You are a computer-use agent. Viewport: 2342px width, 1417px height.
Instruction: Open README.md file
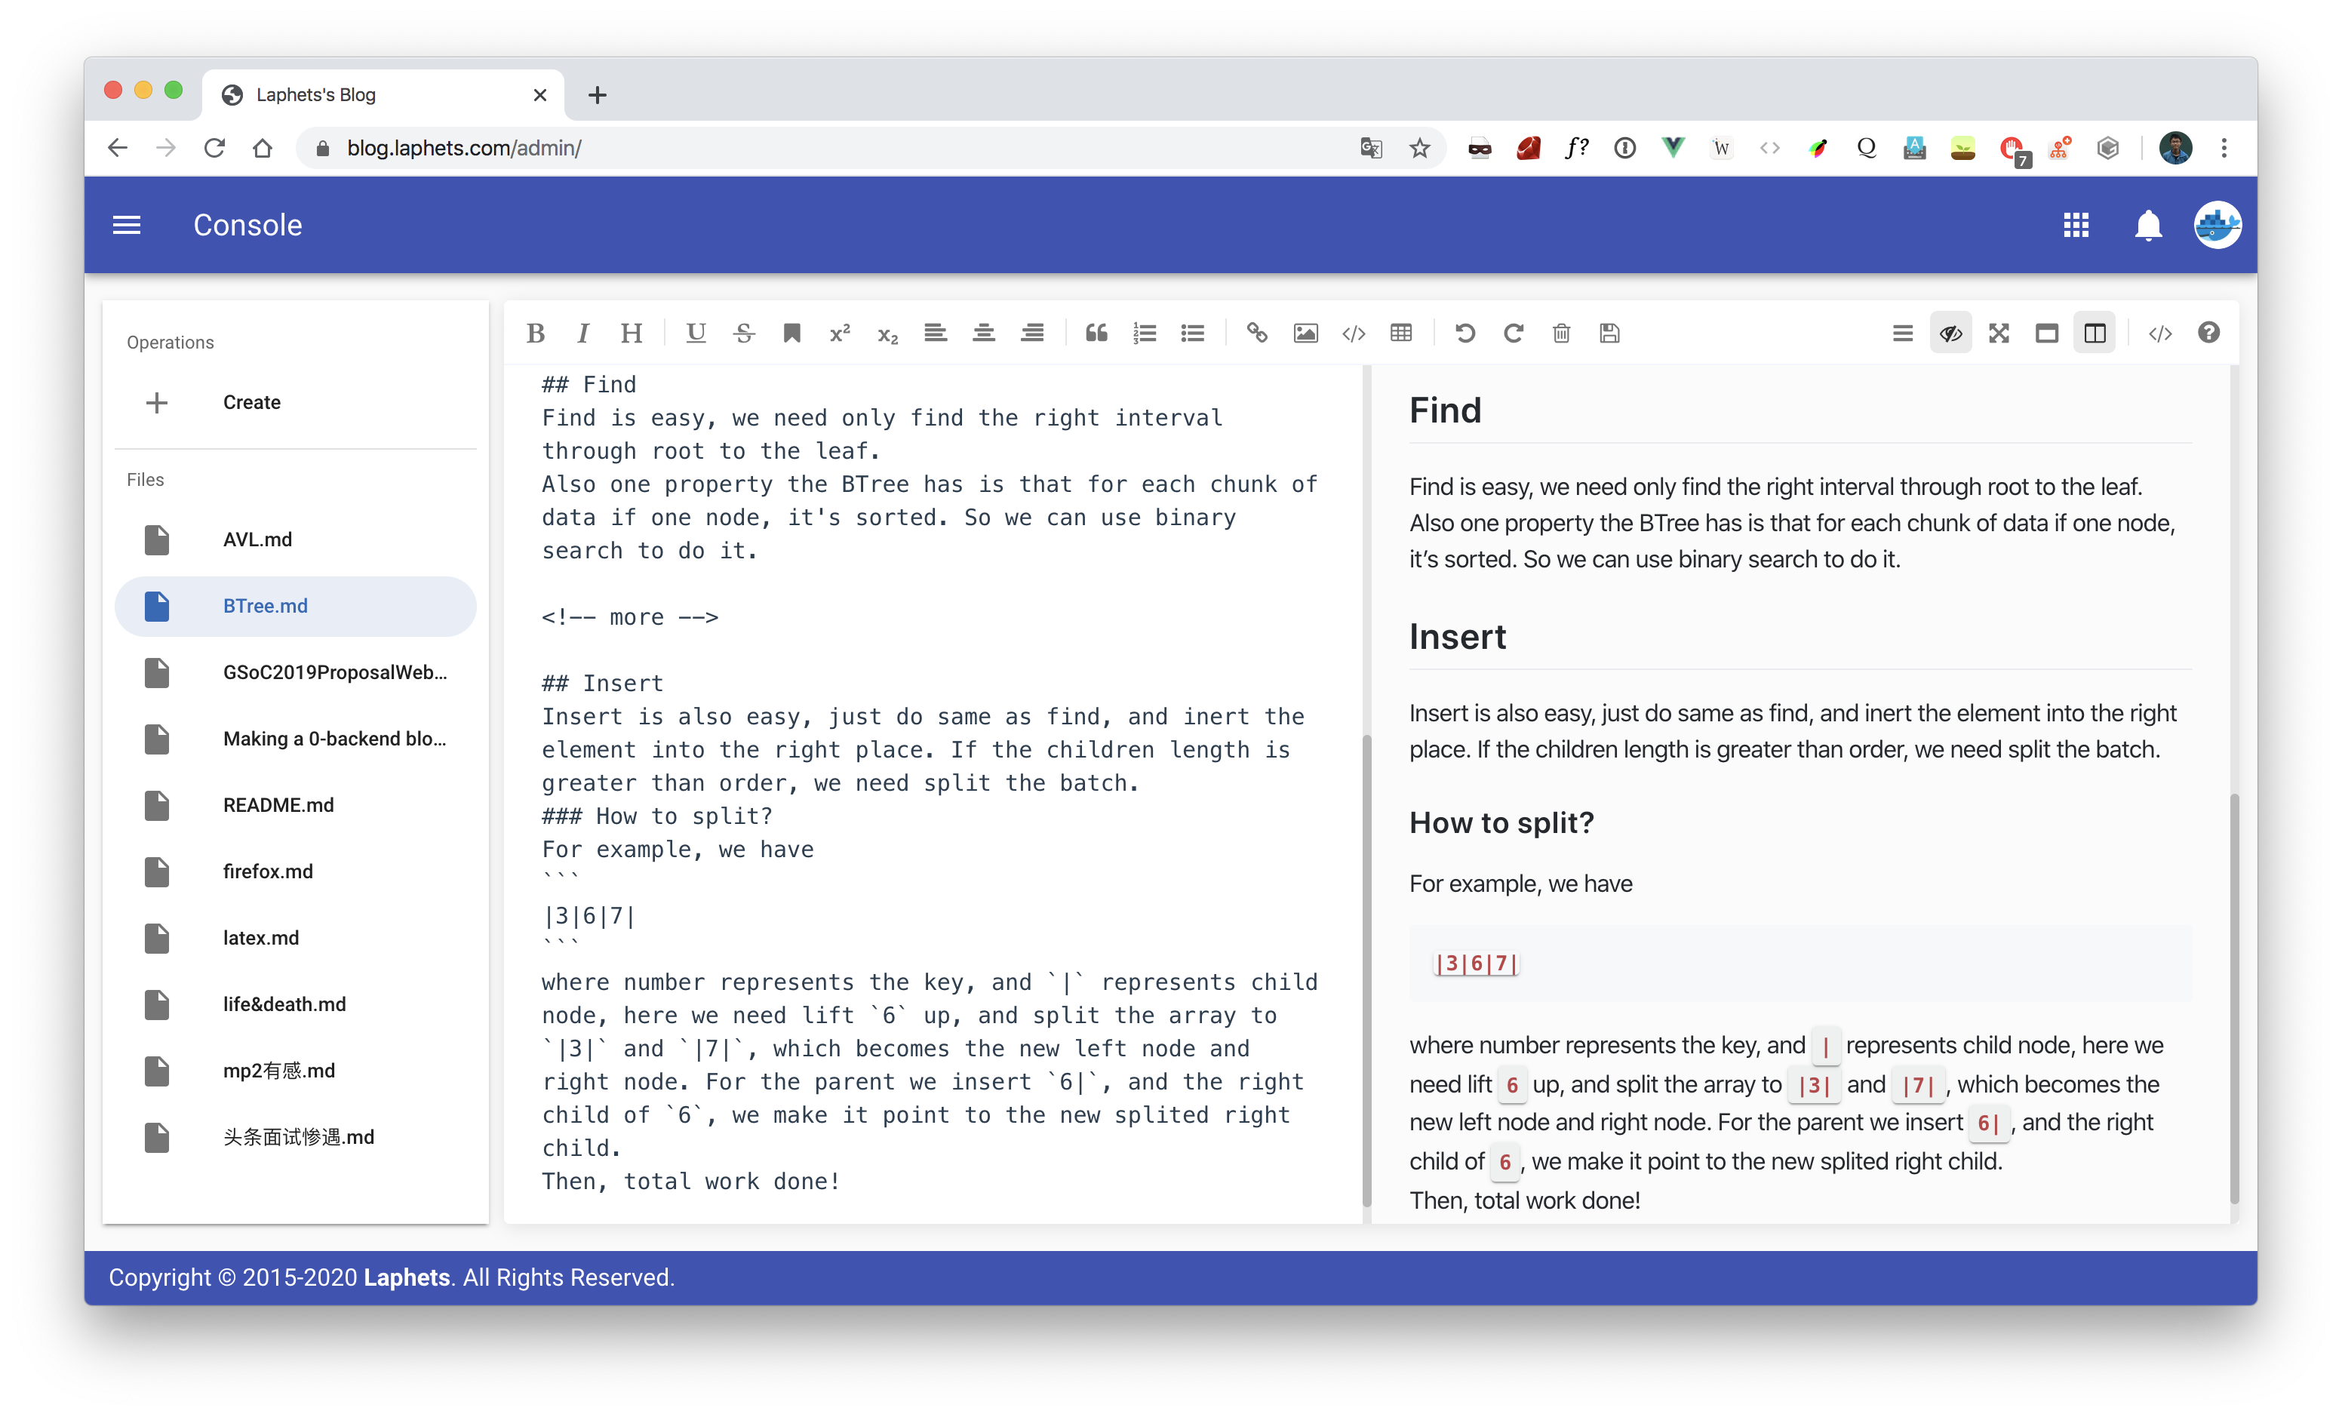295,805
